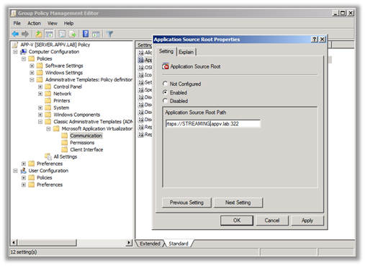
Task: Click the grey Forward arrow toolbar icon
Action: [x=25, y=34]
